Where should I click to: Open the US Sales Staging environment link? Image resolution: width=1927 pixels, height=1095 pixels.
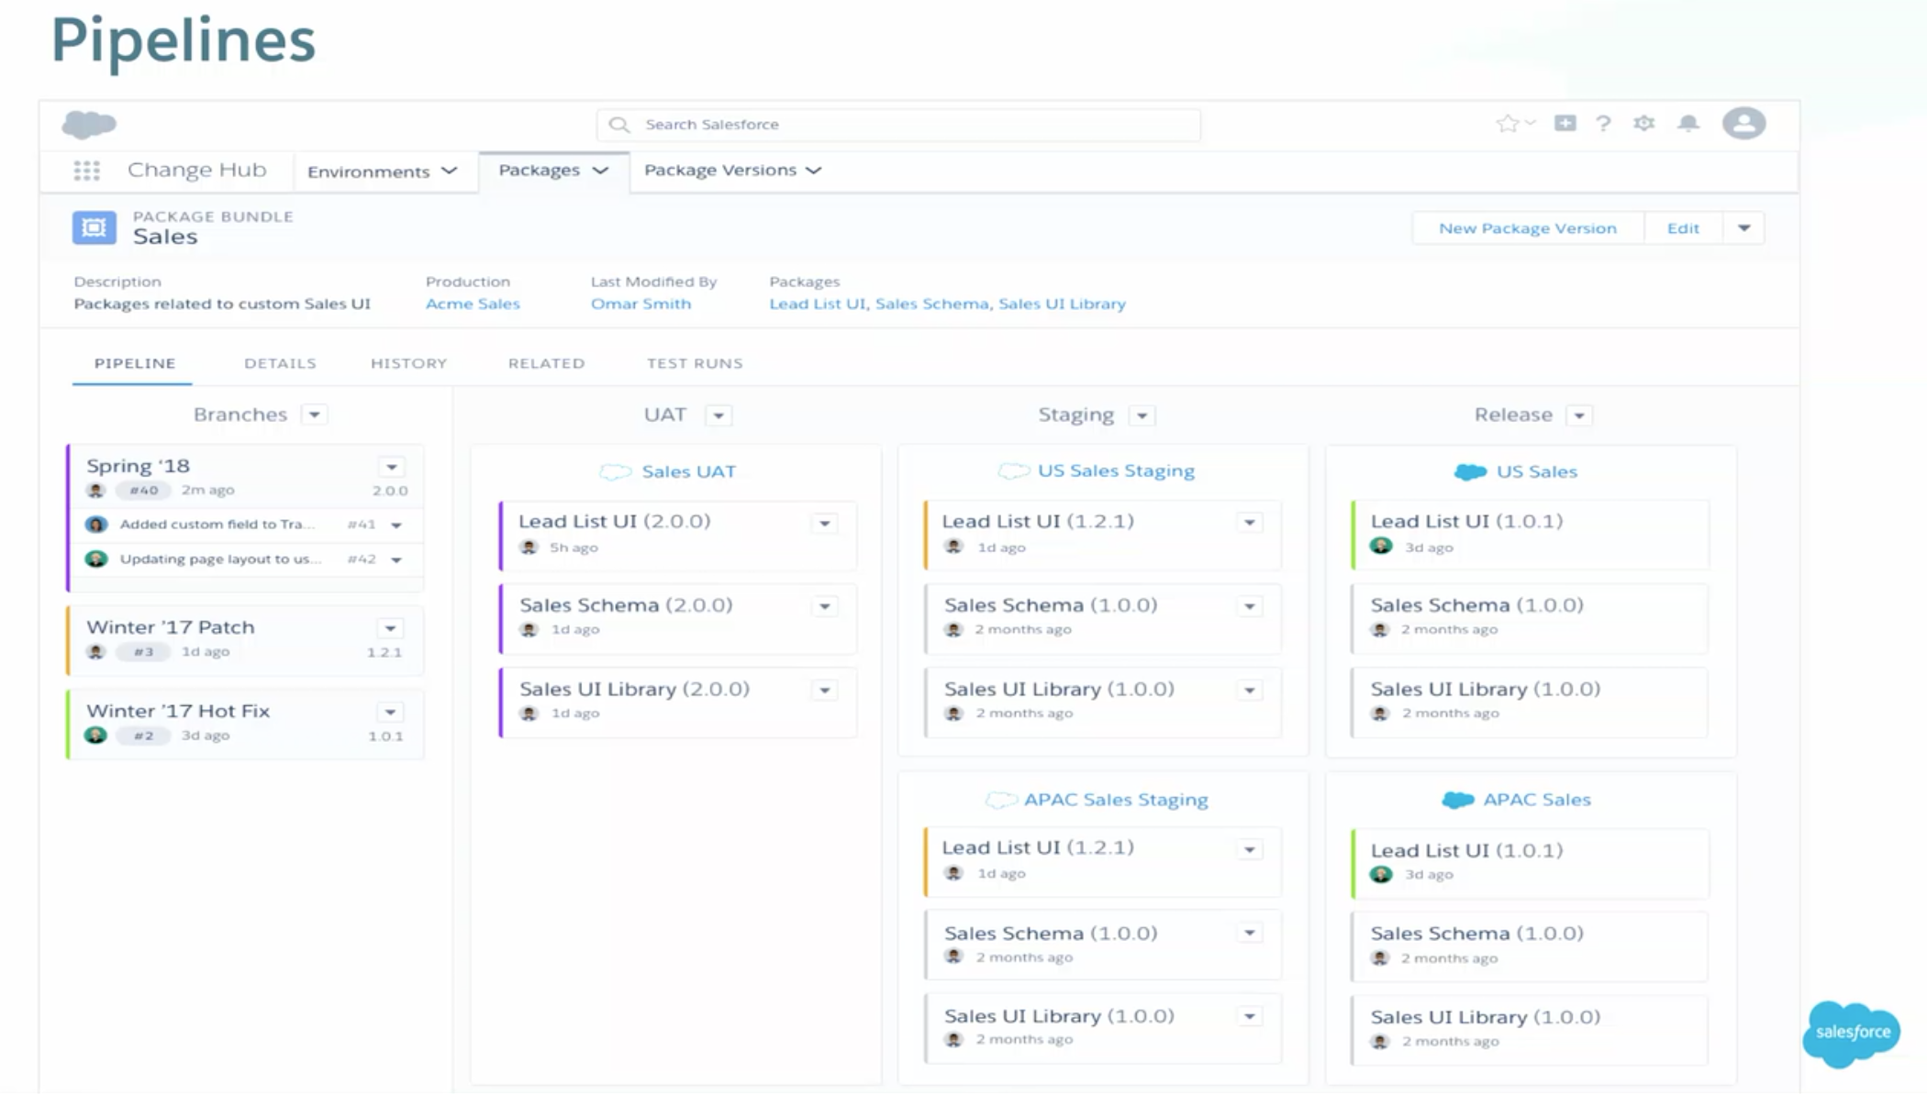[x=1116, y=470]
